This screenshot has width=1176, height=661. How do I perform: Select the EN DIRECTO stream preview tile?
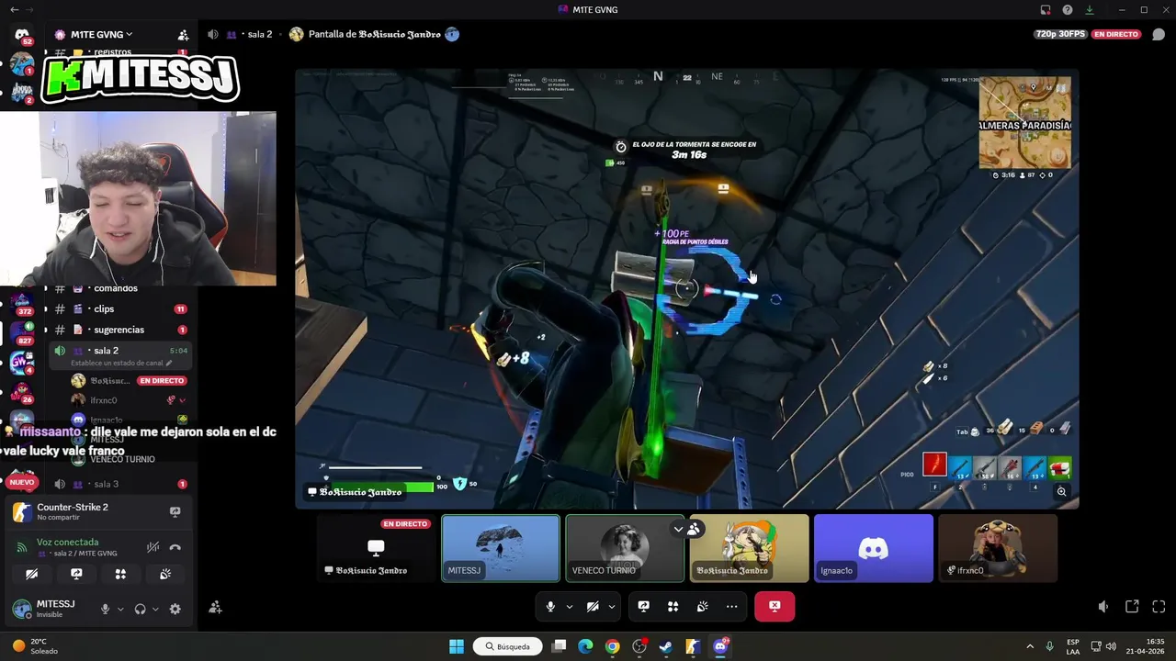377,548
